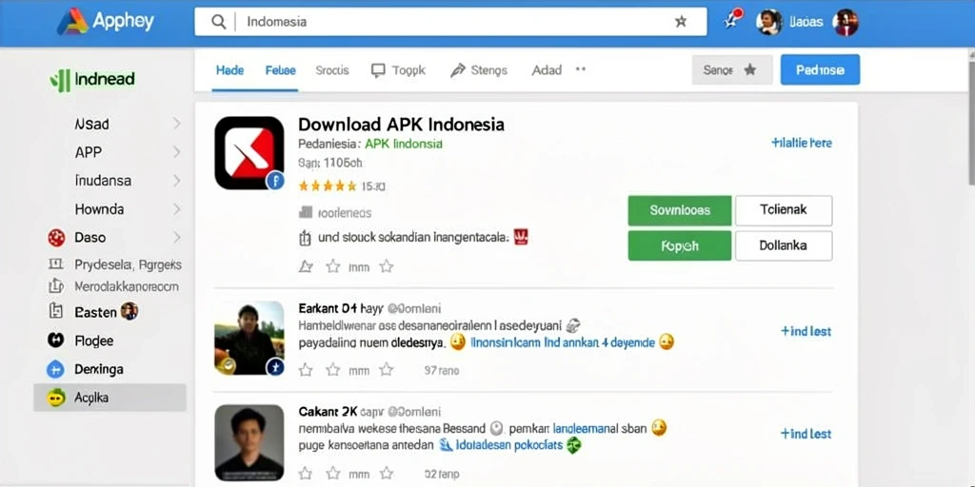Click the first star in Earkant post
This screenshot has height=487, width=975.
click(x=306, y=370)
